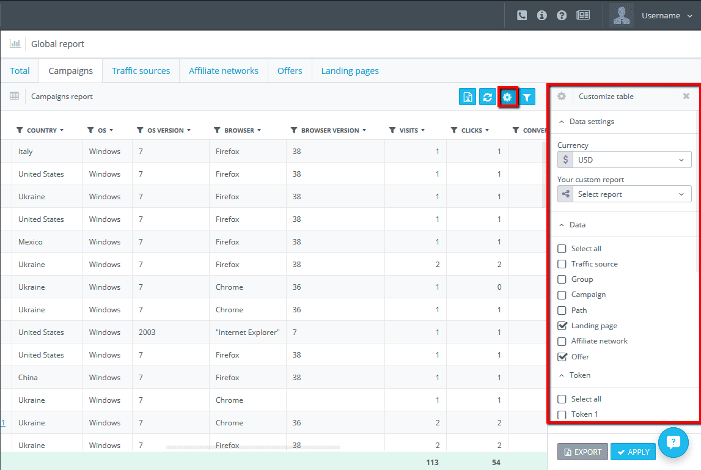Switch to Traffic sources tab
The width and height of the screenshot is (701, 470).
tap(141, 71)
